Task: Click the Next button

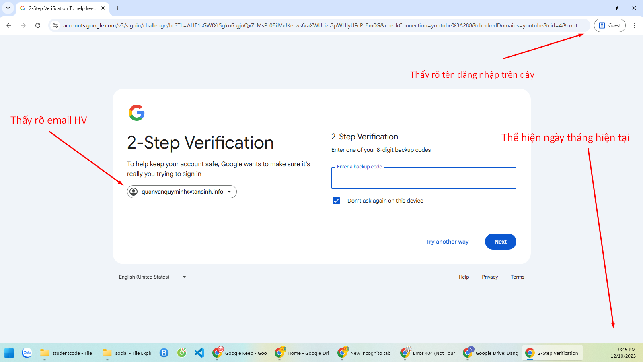Action: (500, 242)
